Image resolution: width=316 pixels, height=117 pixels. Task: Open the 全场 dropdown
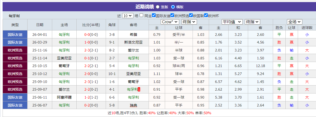(294, 22)
